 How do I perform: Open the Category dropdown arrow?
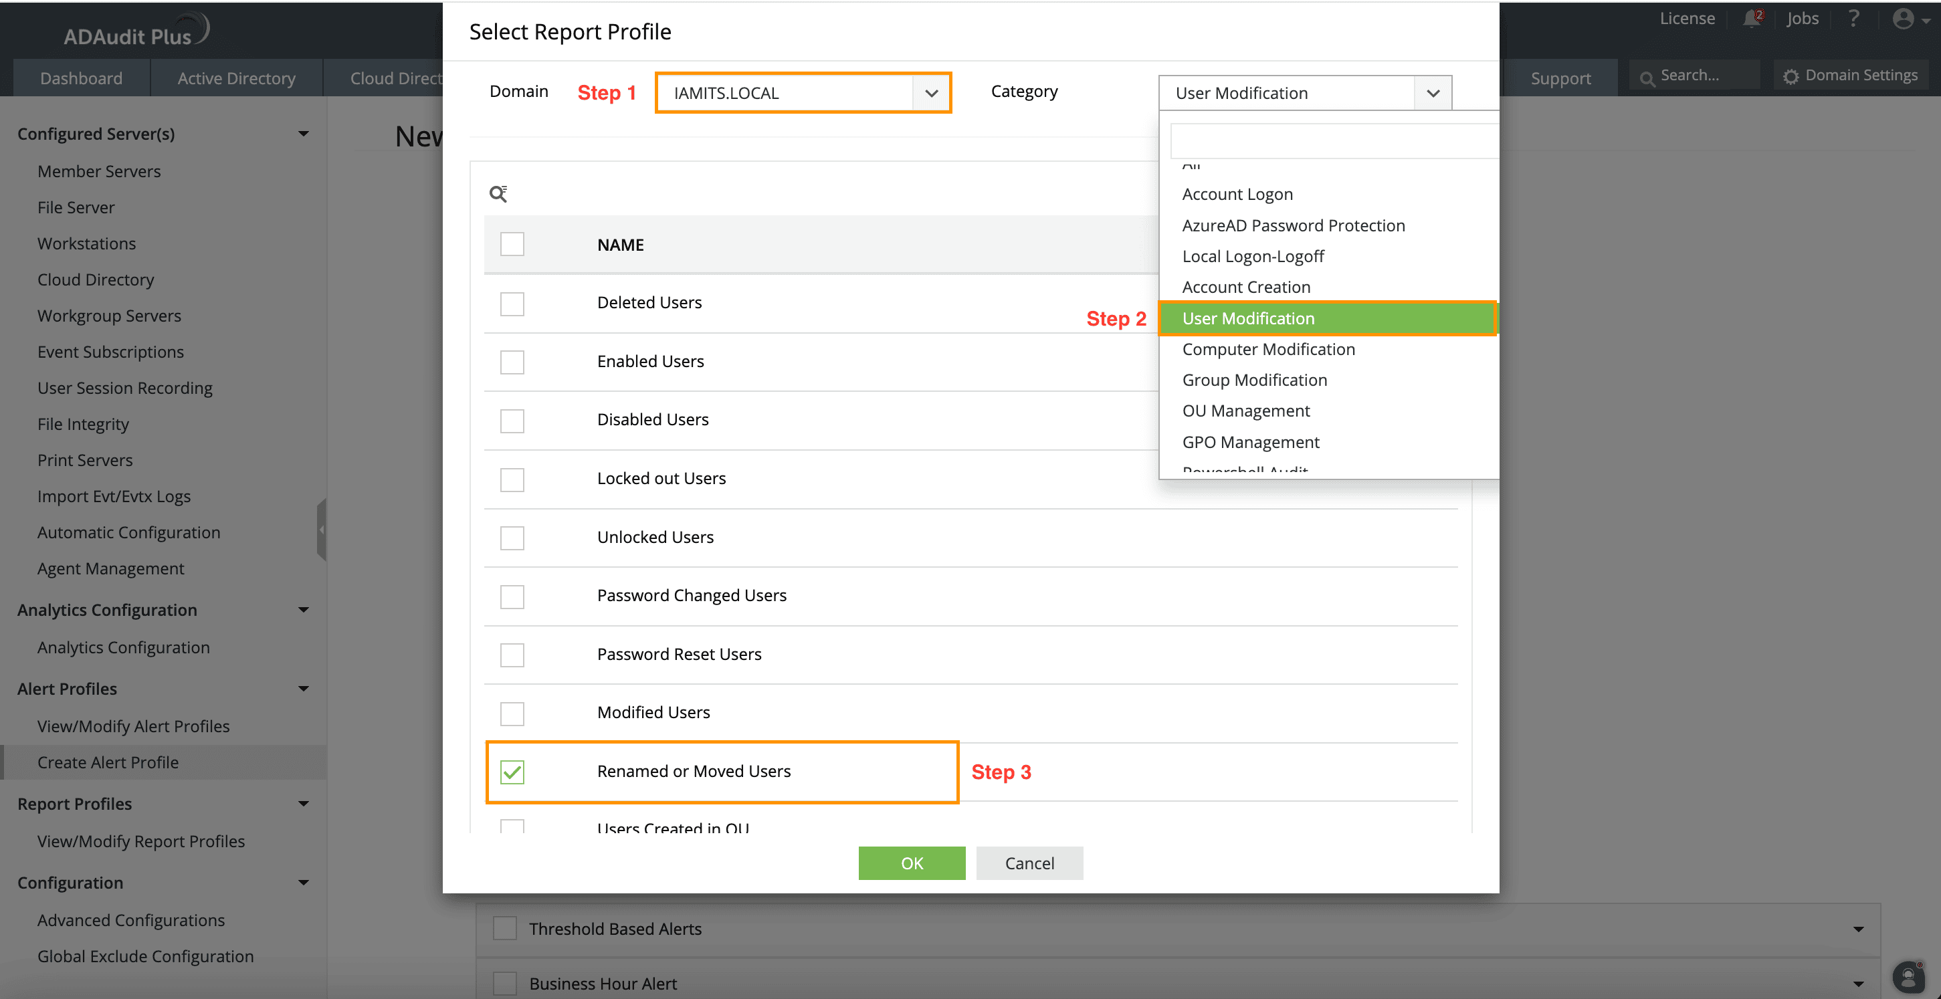click(1433, 93)
